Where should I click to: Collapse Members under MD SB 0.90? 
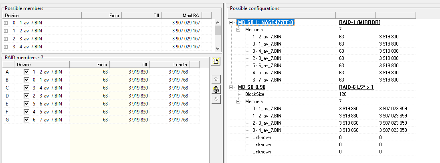[x=238, y=101]
